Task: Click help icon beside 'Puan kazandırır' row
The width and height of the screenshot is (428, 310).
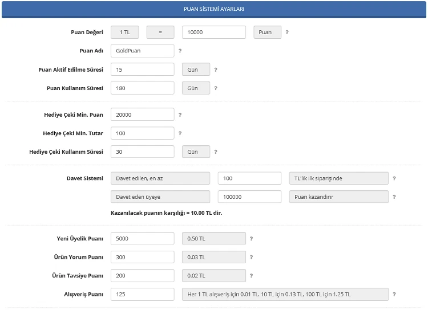Action: tap(394, 197)
